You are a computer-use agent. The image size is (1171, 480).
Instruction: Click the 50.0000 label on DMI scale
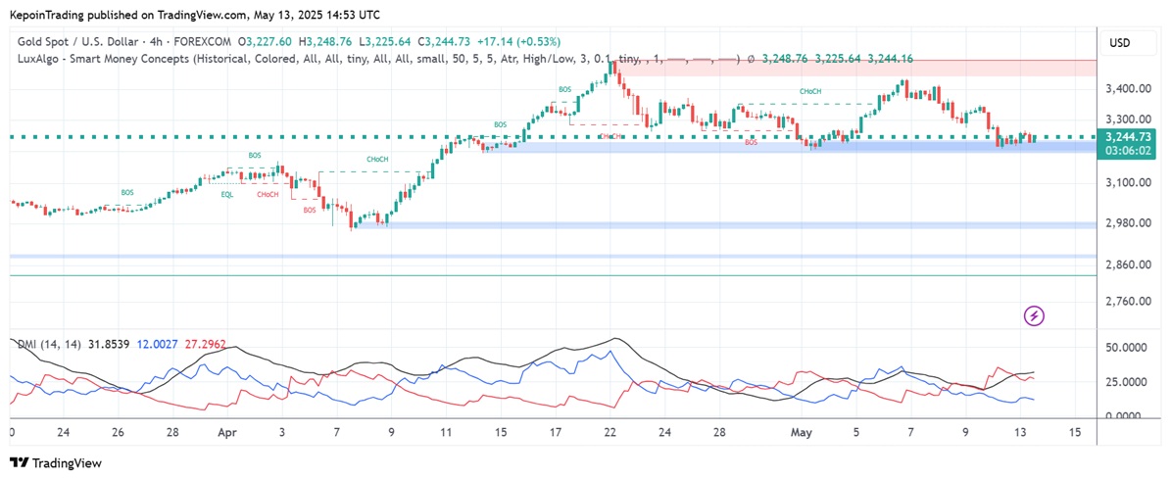[x=1125, y=348]
